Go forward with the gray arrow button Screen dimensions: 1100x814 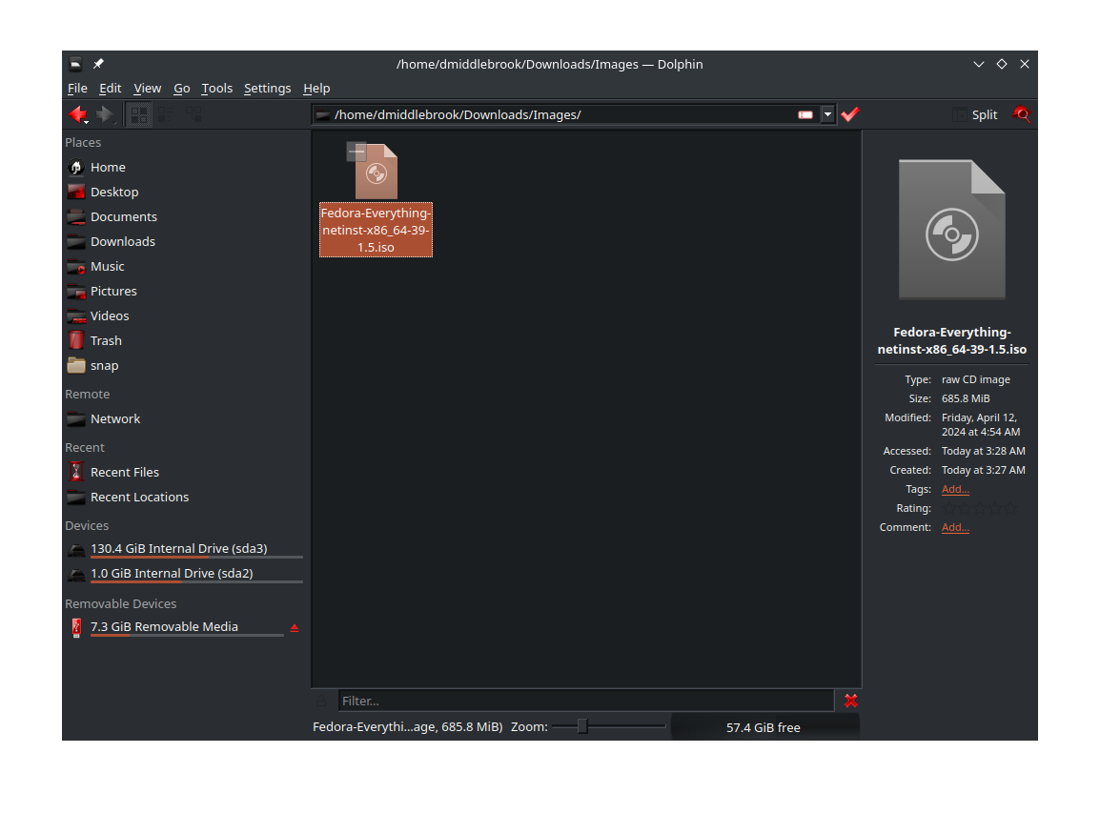(105, 114)
